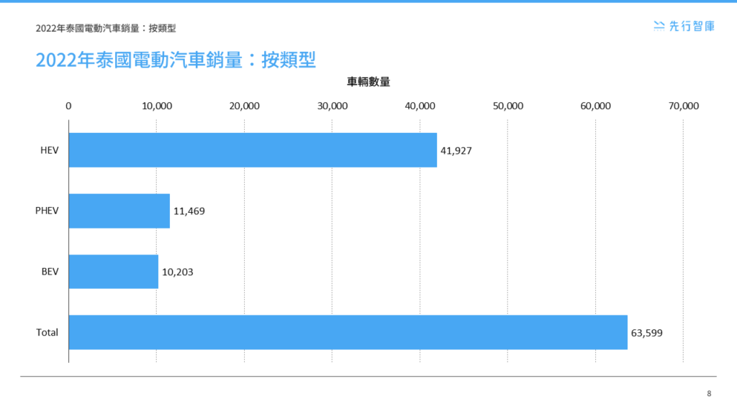Click the 10,203 data label
The width and height of the screenshot is (737, 414).
point(178,272)
